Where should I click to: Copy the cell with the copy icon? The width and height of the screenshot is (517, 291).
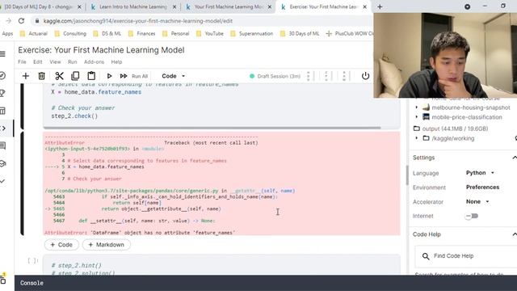tap(75, 76)
